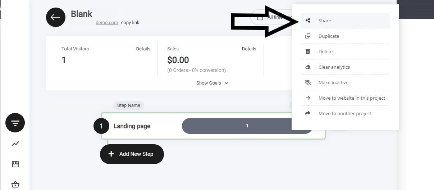The image size is (434, 190).
Task: Choose Move to another project
Action: 344,113
